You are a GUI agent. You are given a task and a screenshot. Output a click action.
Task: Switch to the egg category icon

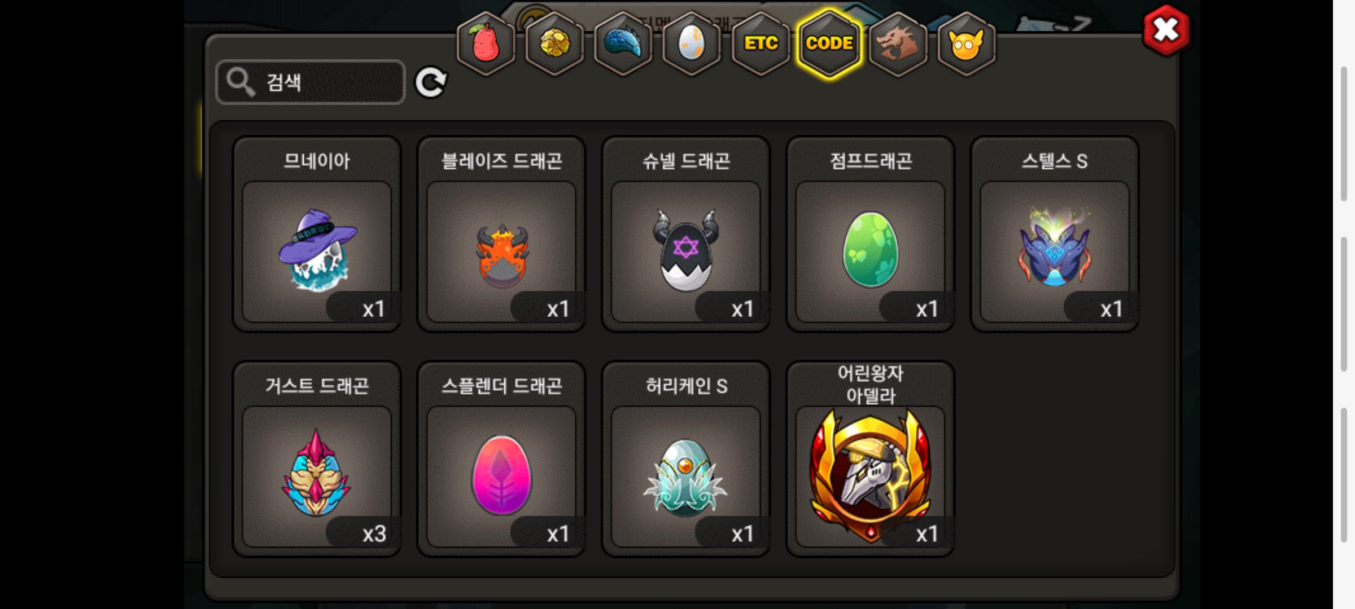coord(692,43)
